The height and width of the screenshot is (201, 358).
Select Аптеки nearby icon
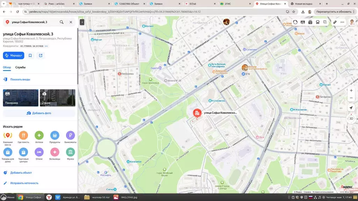(39, 135)
